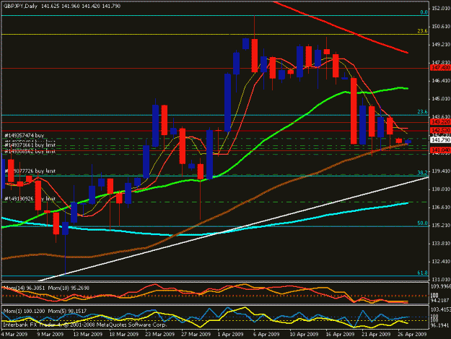
Task: Click the '6 Apr 2009' date label
Action: click(x=266, y=334)
